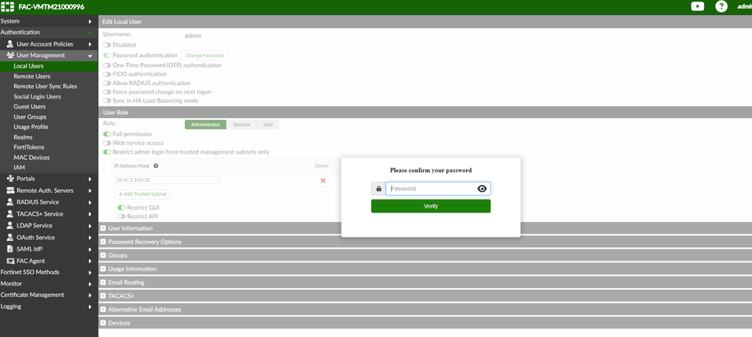
Task: Click TACACS+ Service person icon
Action: click(10, 214)
